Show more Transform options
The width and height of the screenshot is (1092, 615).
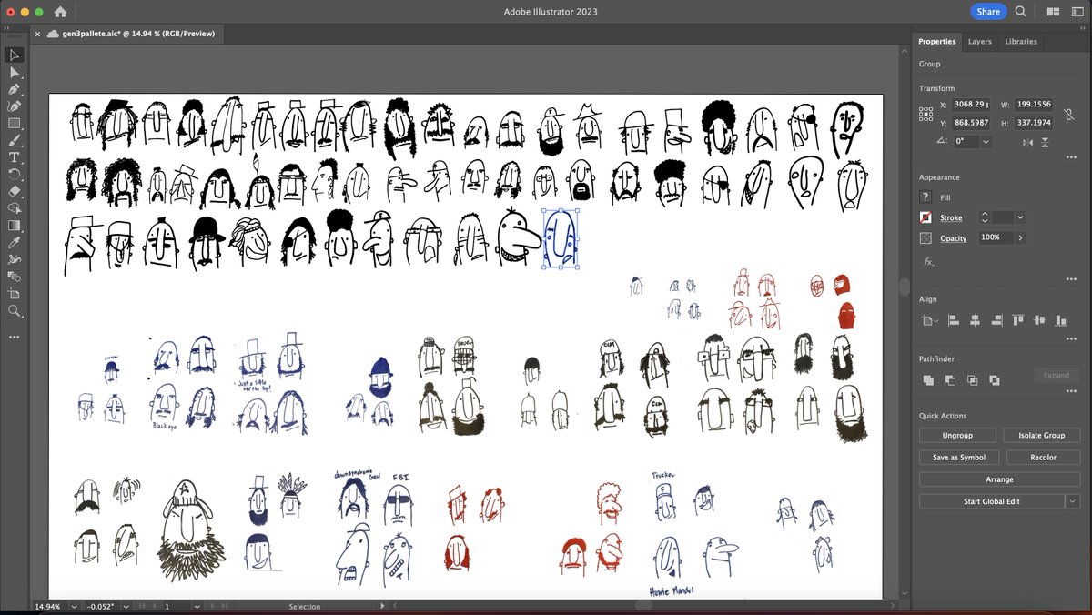coord(1071,157)
